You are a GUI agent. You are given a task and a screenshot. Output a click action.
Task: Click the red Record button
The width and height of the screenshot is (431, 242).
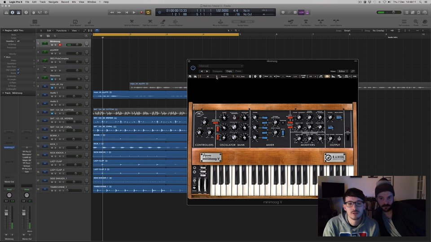(x=141, y=13)
